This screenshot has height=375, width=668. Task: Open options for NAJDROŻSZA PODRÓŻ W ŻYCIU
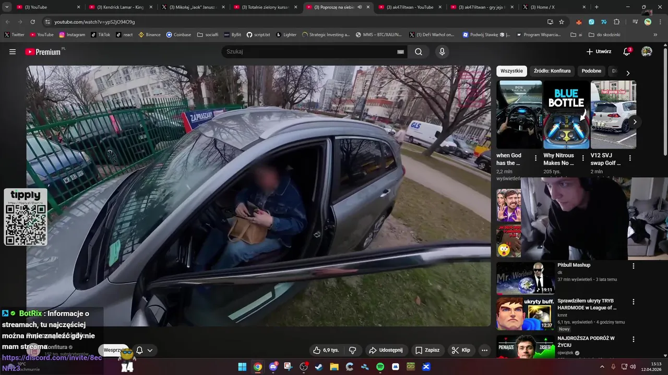point(634,339)
